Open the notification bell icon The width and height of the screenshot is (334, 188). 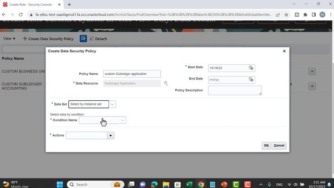tap(329, 184)
